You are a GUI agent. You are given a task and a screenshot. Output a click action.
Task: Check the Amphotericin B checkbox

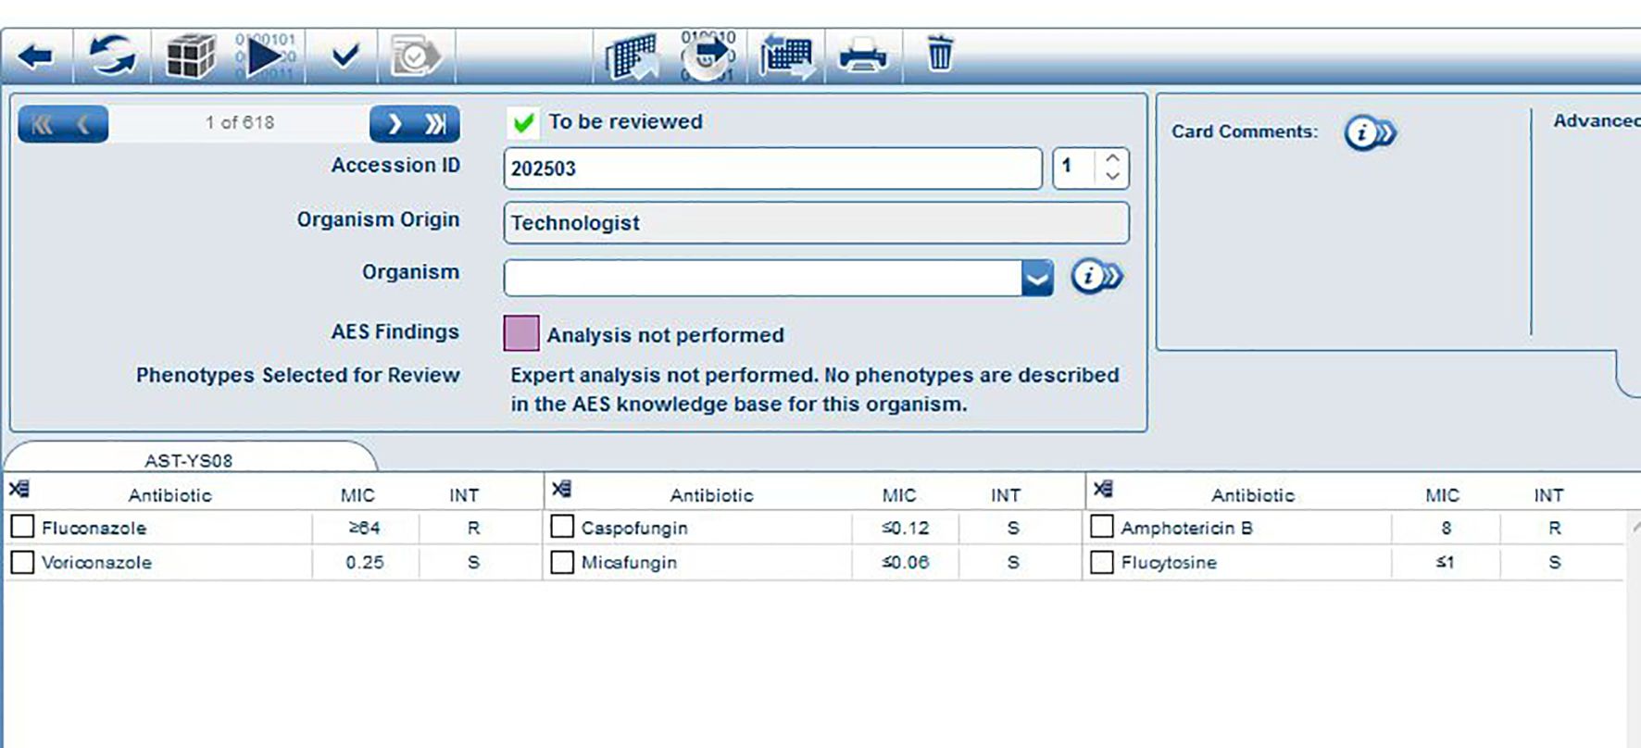1102,527
